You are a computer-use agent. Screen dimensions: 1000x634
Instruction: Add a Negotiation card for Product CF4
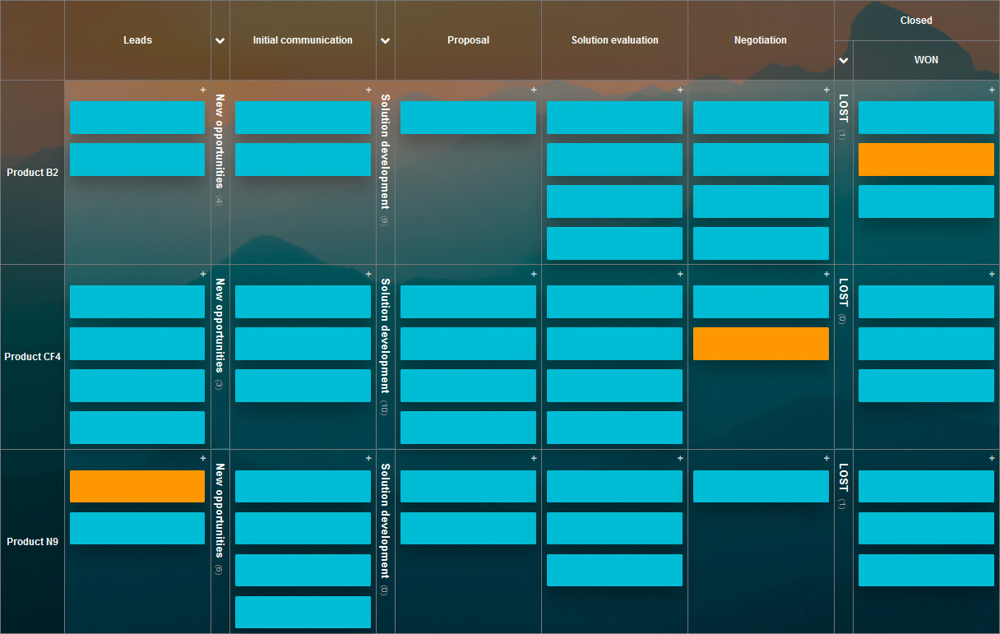coord(826,274)
